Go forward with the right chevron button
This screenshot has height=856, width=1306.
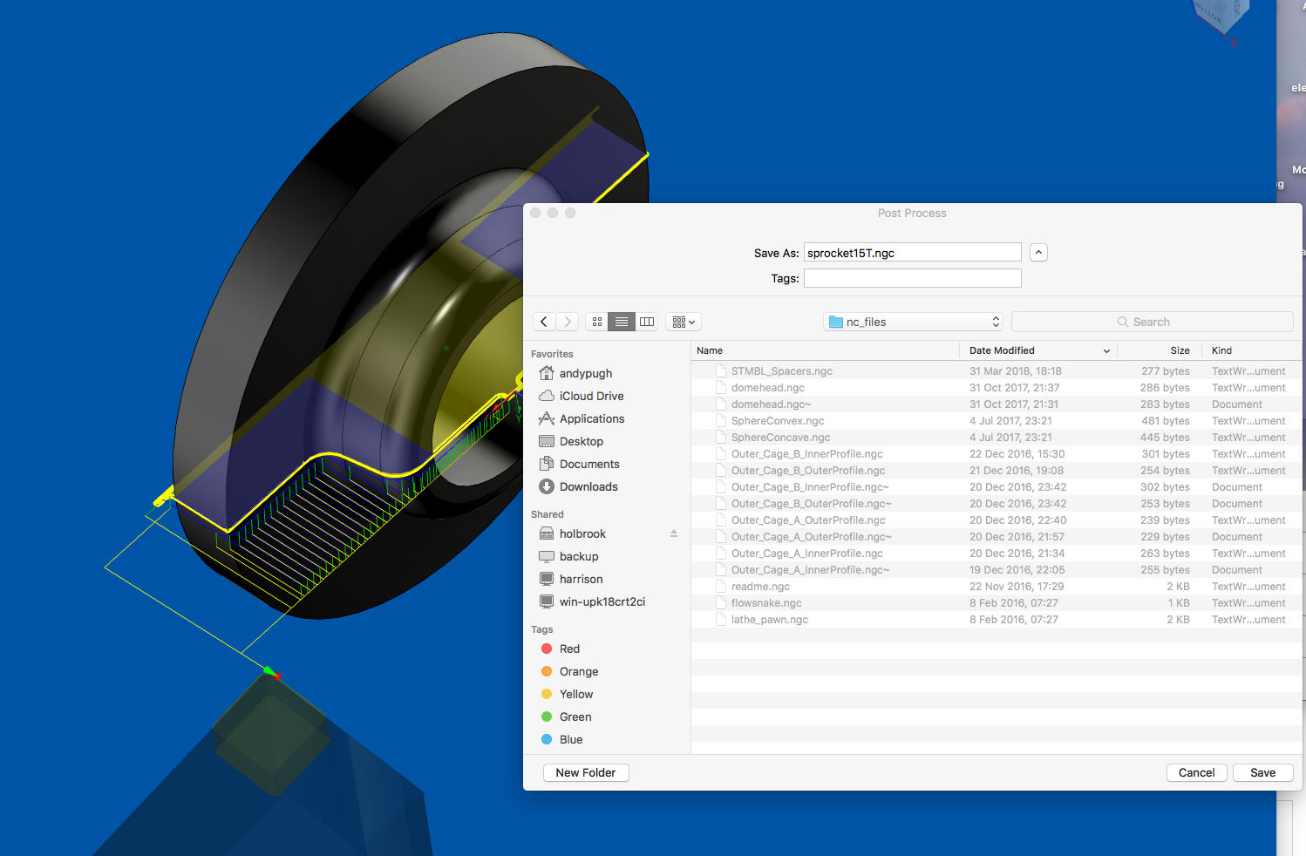(568, 322)
